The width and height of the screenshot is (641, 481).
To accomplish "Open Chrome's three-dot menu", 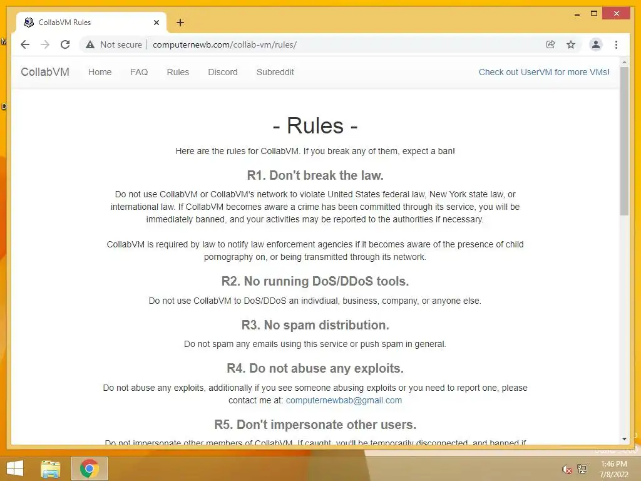I will click(x=616, y=44).
